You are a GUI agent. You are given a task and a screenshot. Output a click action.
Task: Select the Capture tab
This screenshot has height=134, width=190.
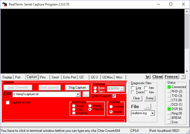(32, 77)
